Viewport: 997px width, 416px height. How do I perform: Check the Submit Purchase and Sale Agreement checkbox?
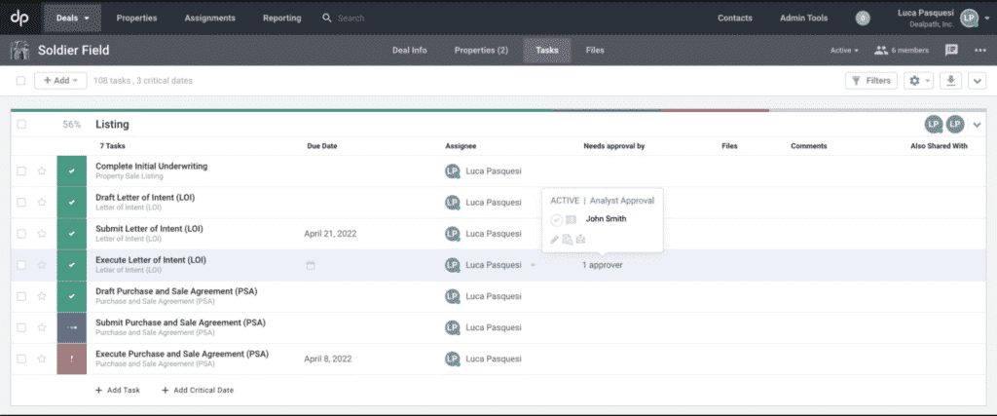pos(21,327)
